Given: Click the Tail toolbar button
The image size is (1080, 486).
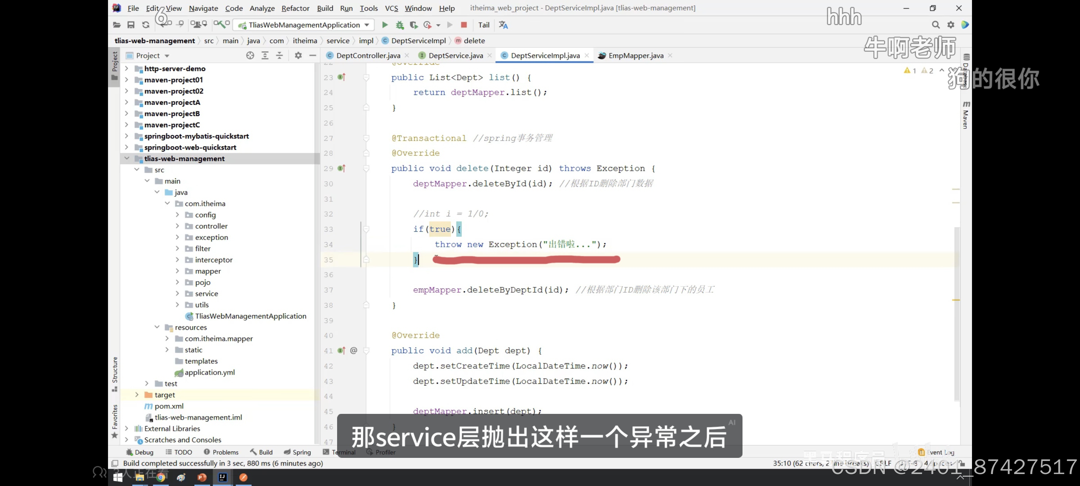Looking at the screenshot, I should coord(483,25).
